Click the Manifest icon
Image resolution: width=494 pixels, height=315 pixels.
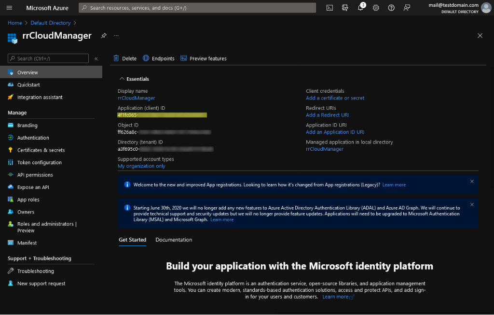tap(11, 243)
